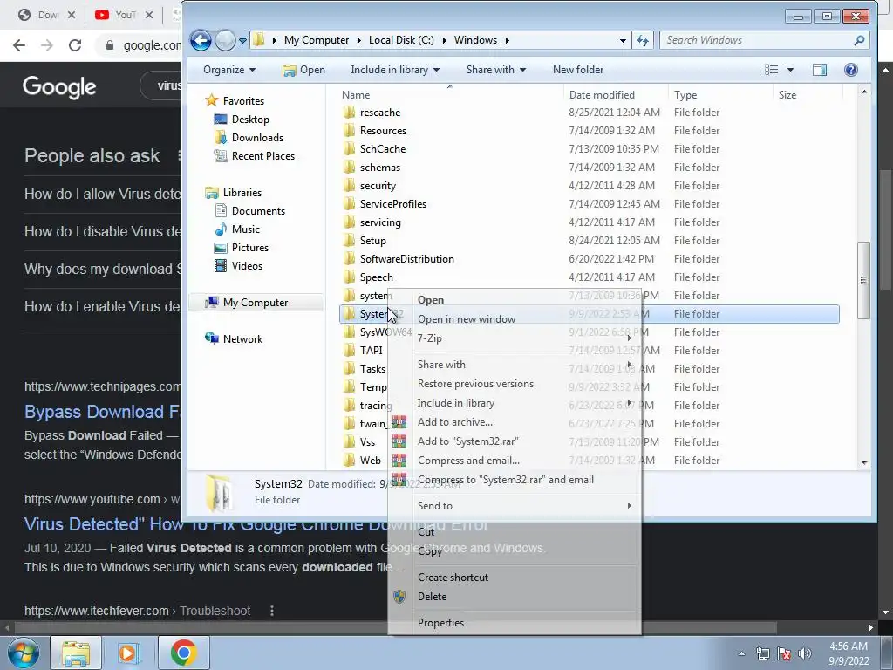Click Local Disk (C:) in address bar

point(401,40)
